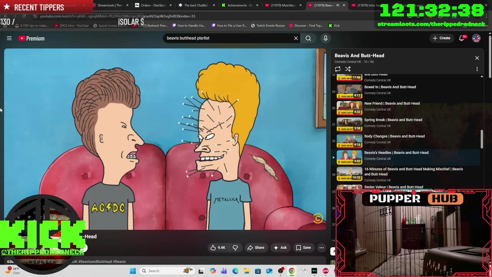
Task: Open File Explorer from taskbar
Action: [246, 271]
